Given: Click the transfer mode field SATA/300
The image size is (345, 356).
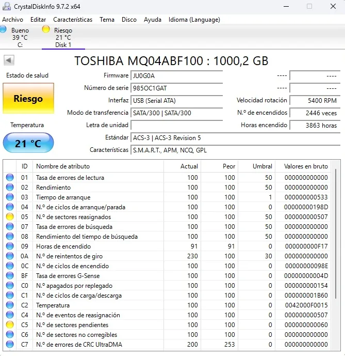Looking at the screenshot, I should [176, 113].
